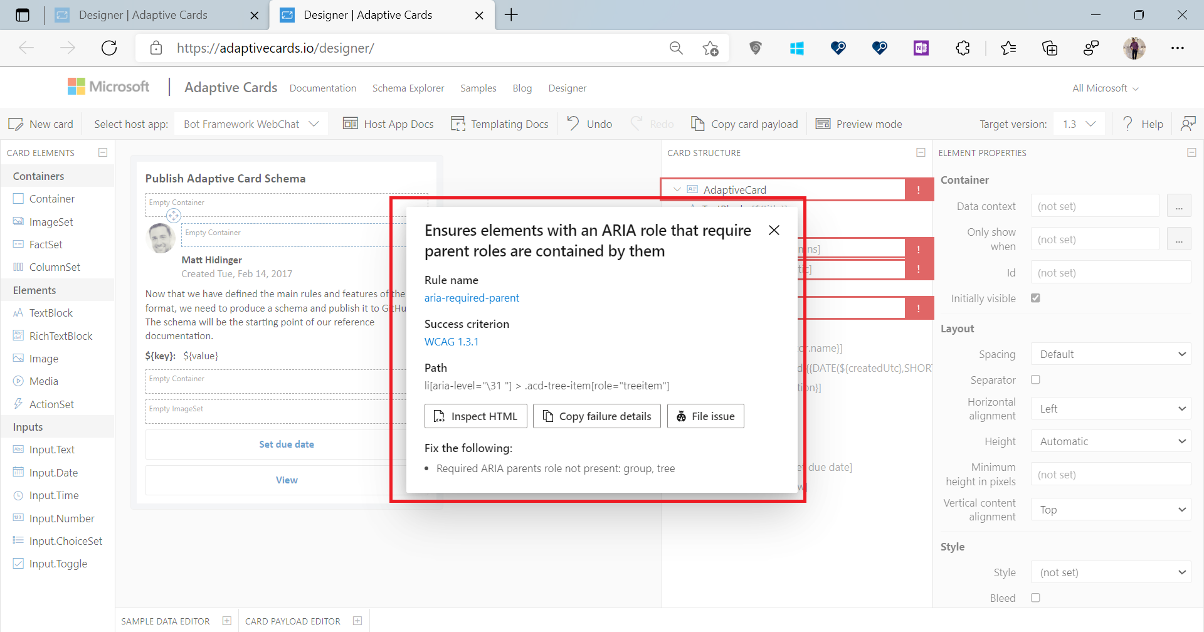Click the Undo icon
The image size is (1204, 632).
(573, 124)
